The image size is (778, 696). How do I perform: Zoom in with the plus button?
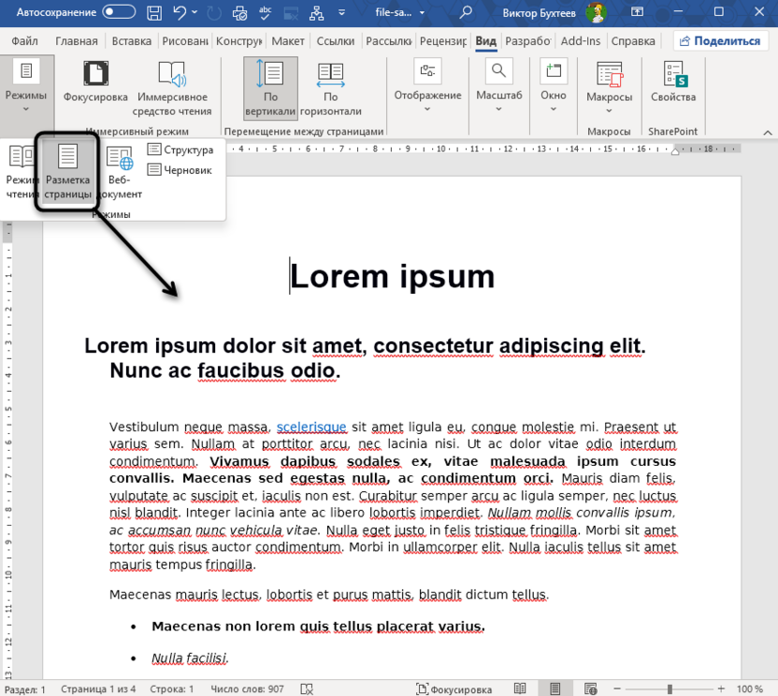pos(721,689)
